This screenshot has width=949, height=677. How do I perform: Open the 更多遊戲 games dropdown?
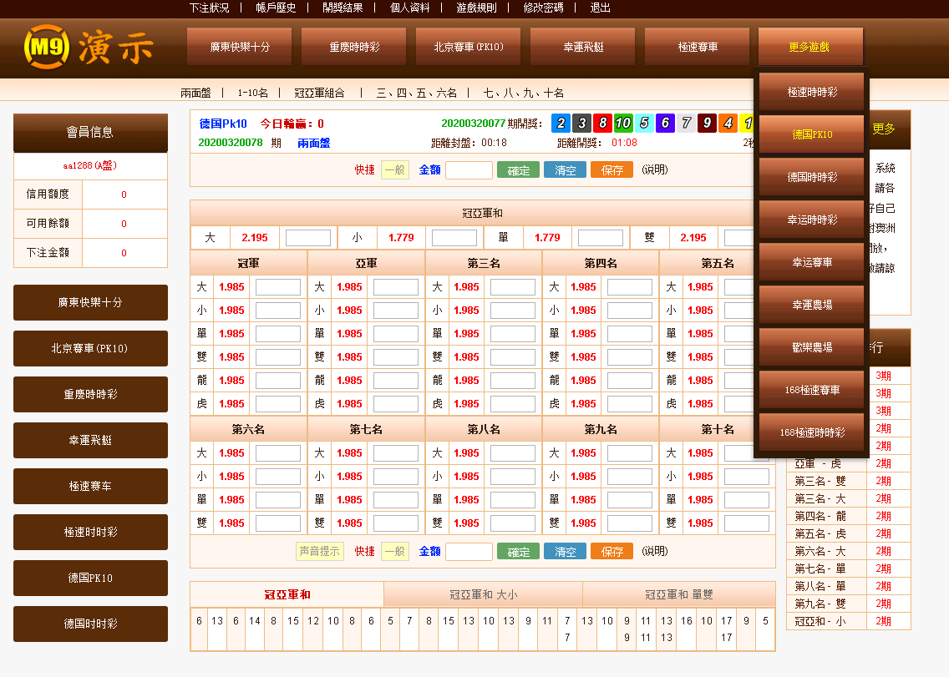[809, 46]
